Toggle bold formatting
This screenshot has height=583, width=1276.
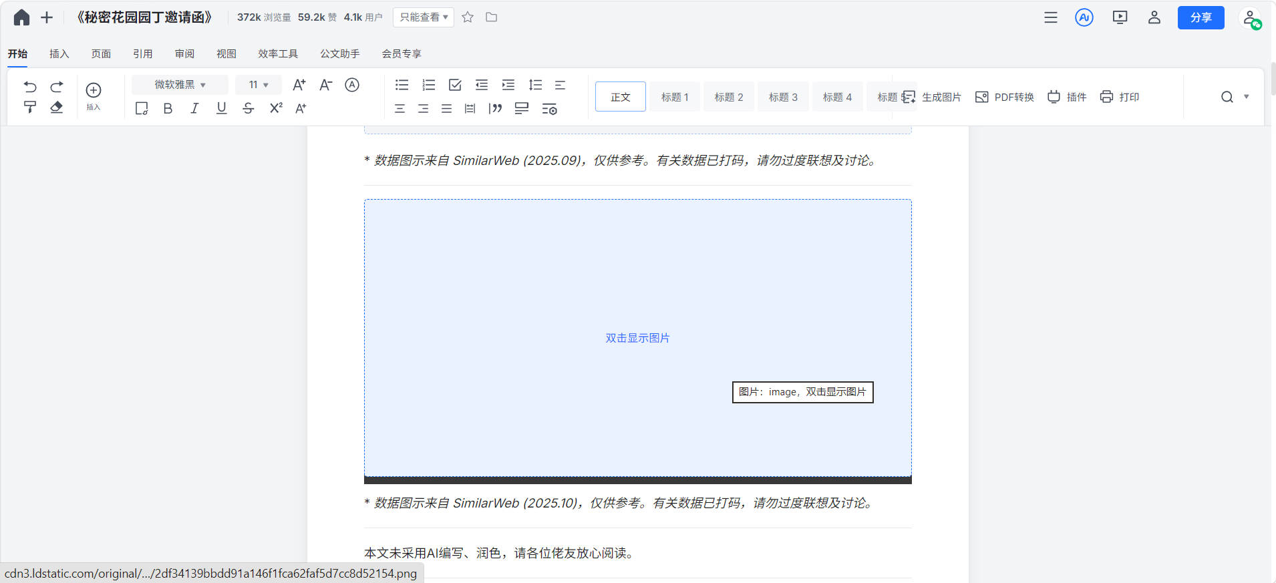point(168,108)
